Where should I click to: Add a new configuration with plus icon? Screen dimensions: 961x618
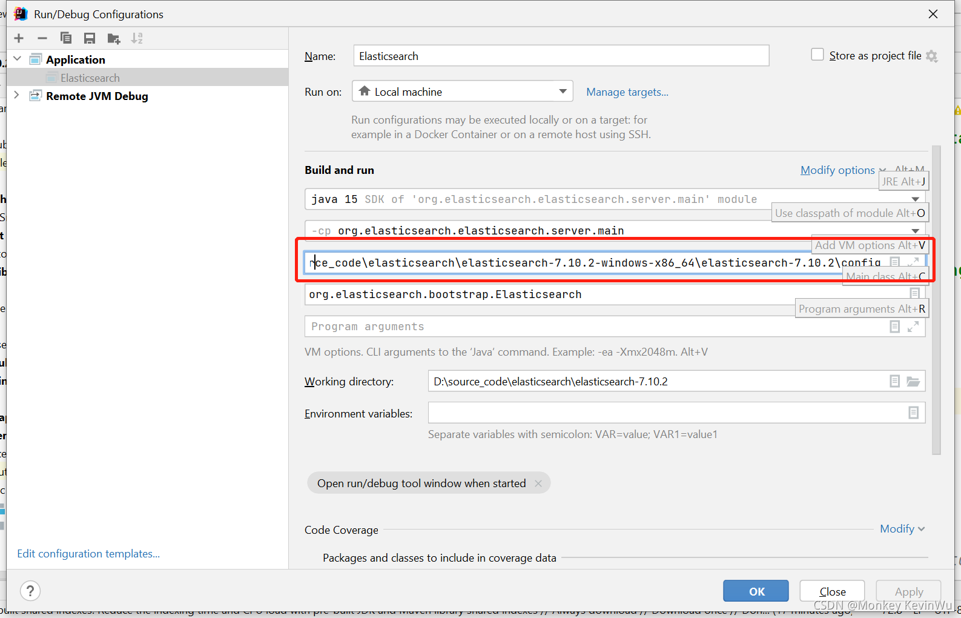click(x=19, y=38)
